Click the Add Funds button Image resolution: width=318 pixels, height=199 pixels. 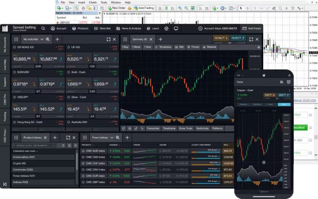[x=252, y=28]
